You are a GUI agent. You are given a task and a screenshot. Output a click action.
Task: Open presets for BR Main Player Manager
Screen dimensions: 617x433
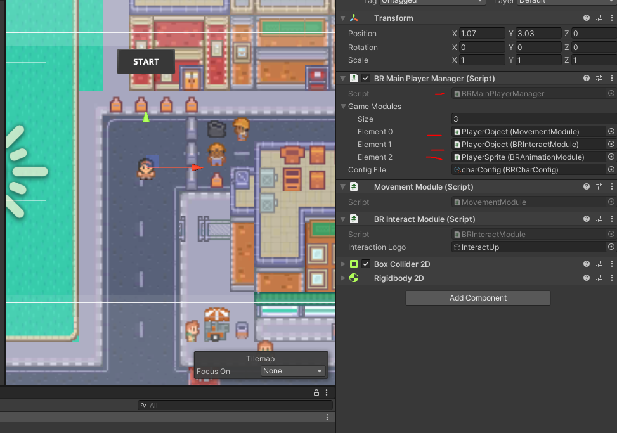599,78
